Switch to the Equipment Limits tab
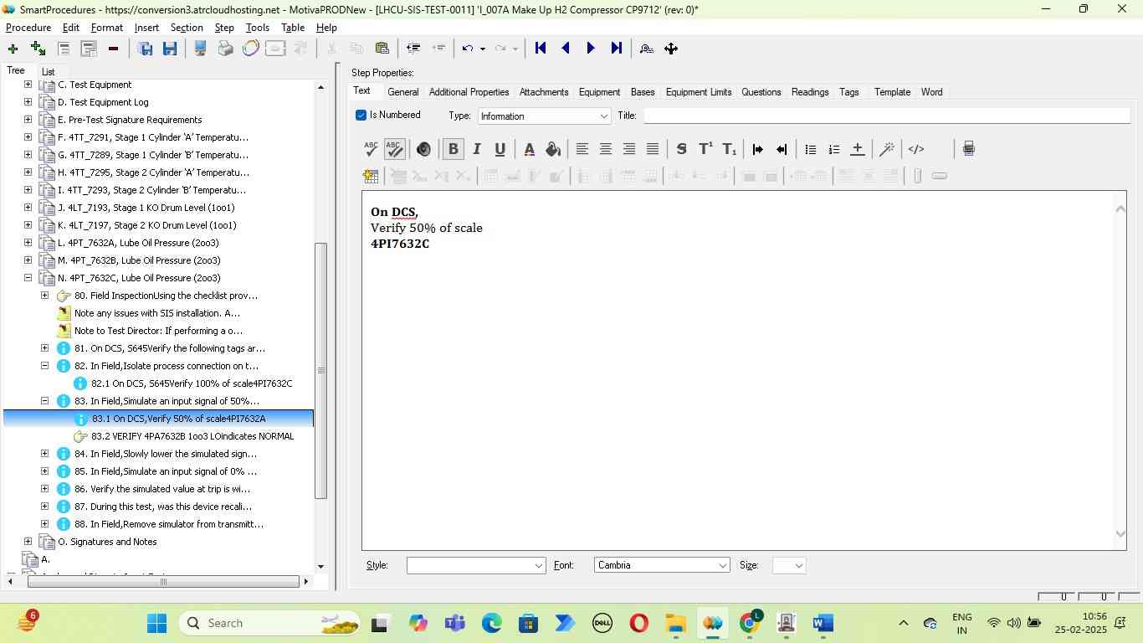 pos(699,92)
